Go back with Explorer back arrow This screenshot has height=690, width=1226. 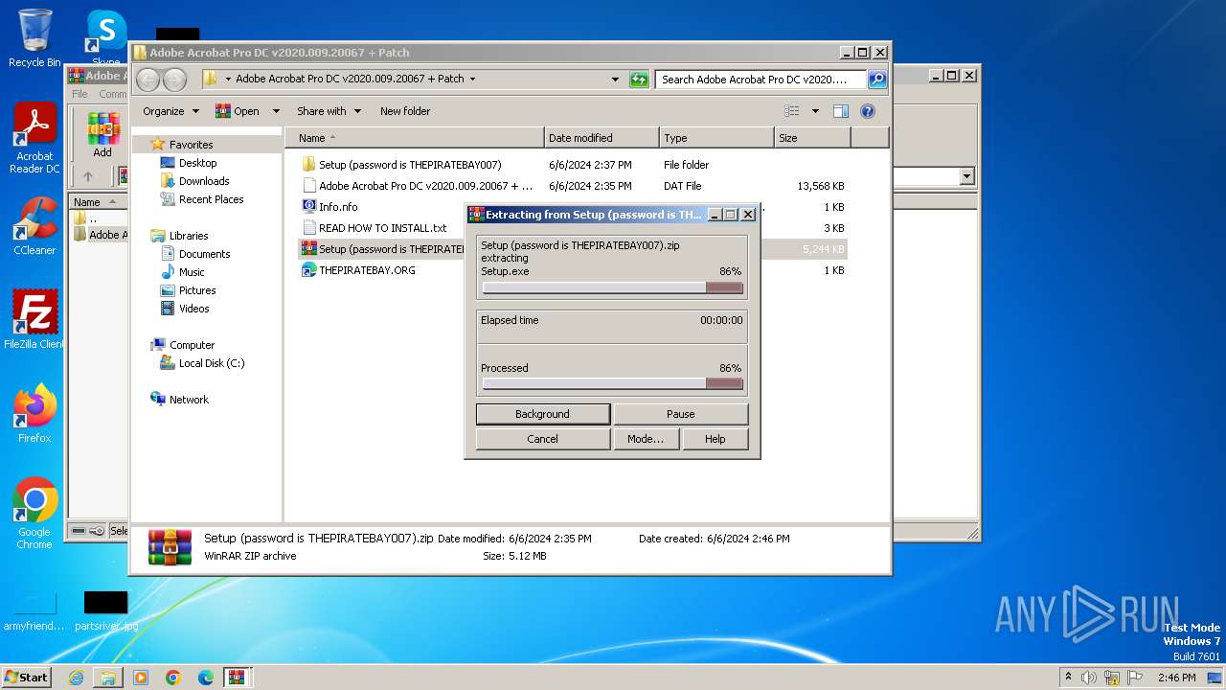pyautogui.click(x=148, y=80)
